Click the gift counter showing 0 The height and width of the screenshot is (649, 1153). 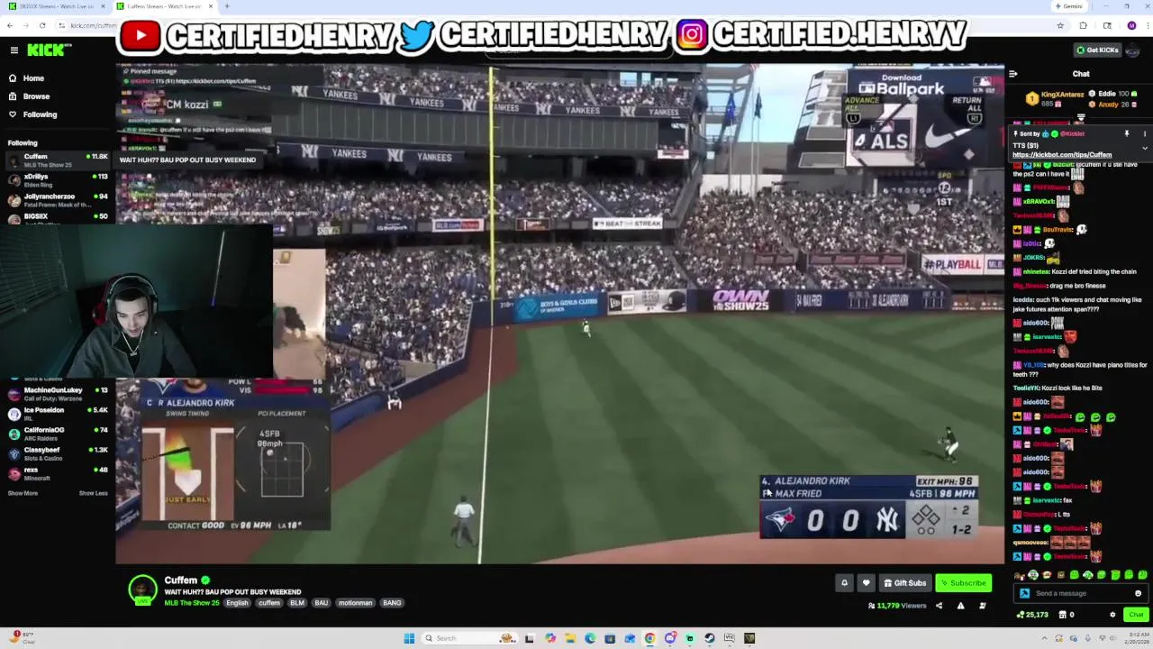[x=1067, y=615]
